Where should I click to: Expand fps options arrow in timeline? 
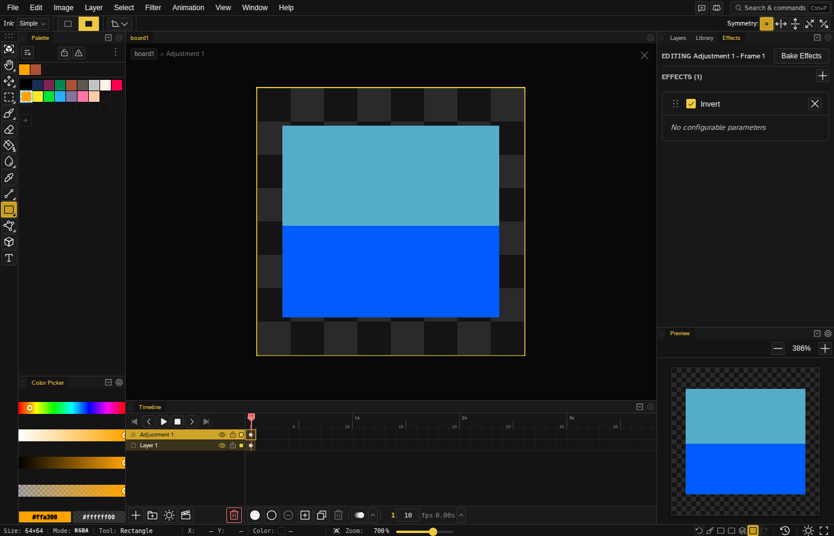[461, 515]
